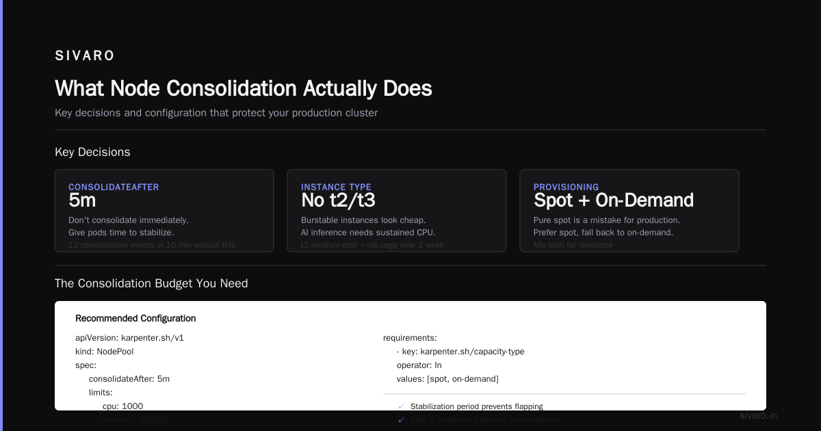Click the 'Key Decisions' section heading
This screenshot has height=431, width=821.
click(x=92, y=152)
